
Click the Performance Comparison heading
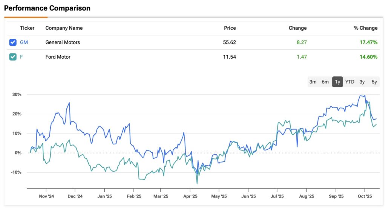[47, 8]
